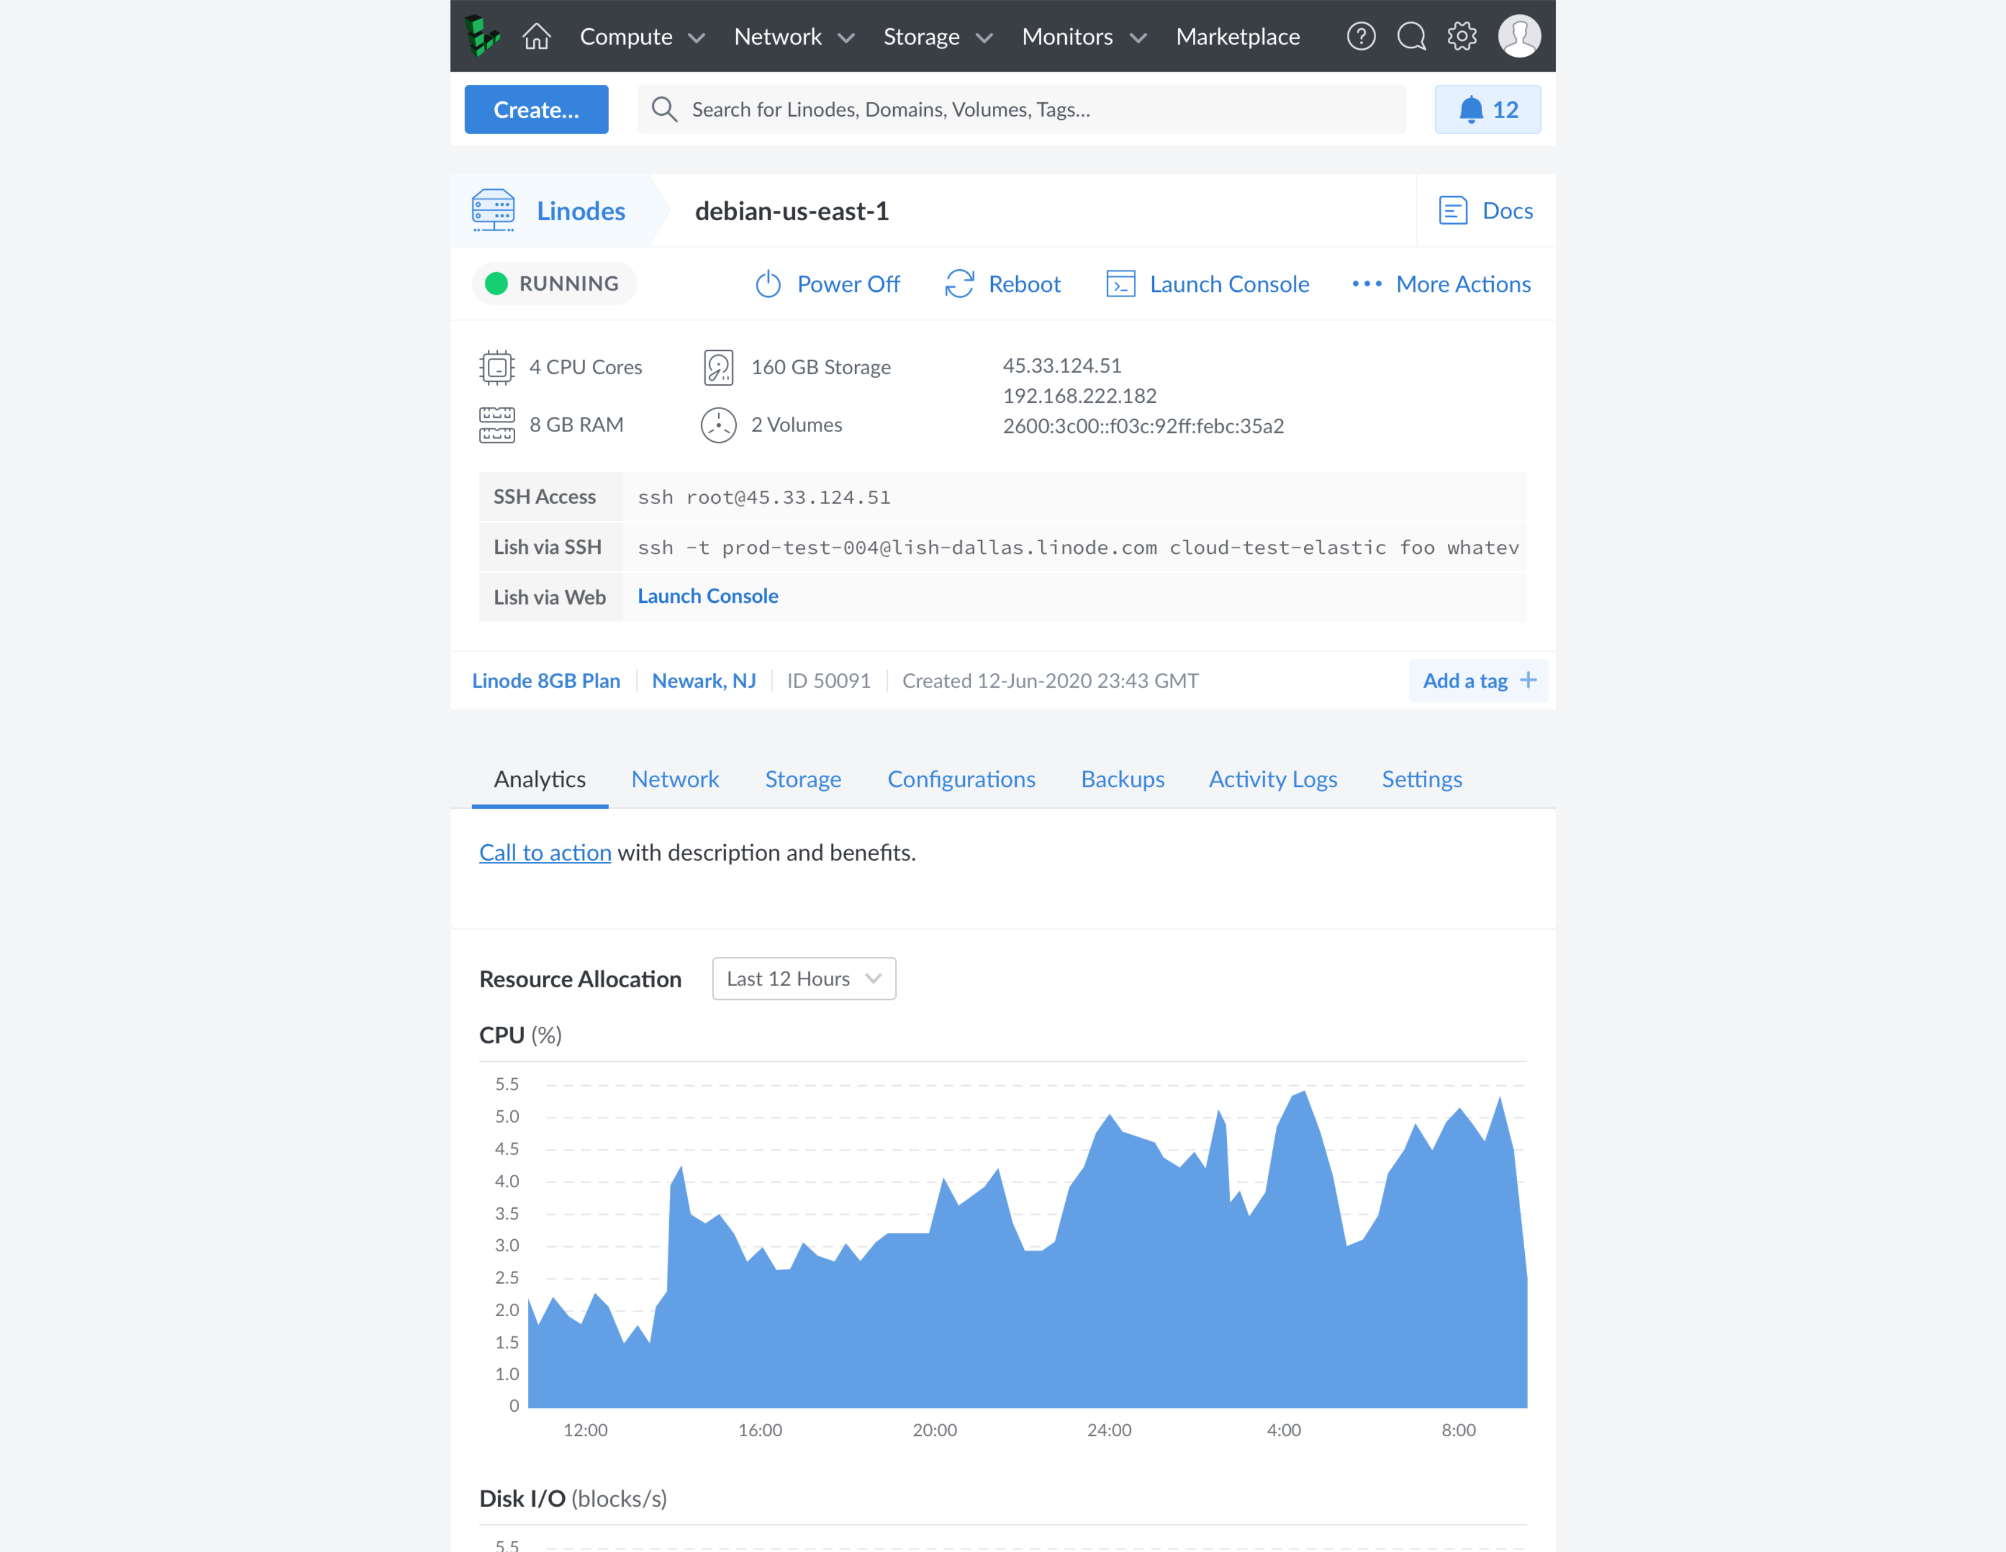Click the Storage disk icon
Screen dimensions: 2006x1552
(718, 367)
